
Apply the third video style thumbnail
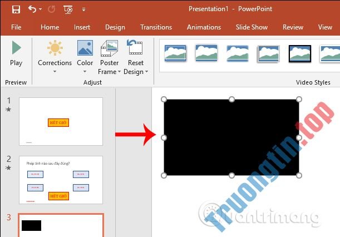point(238,53)
